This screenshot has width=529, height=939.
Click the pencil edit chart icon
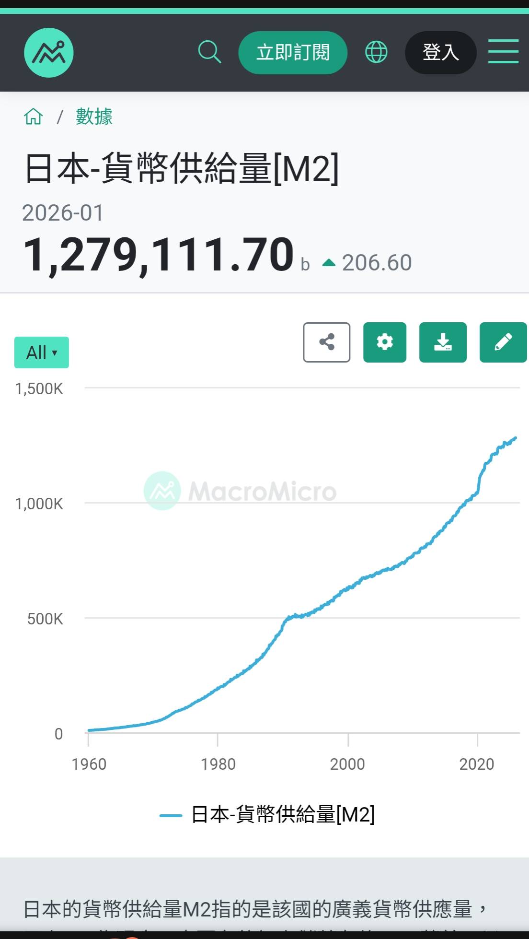(x=503, y=342)
